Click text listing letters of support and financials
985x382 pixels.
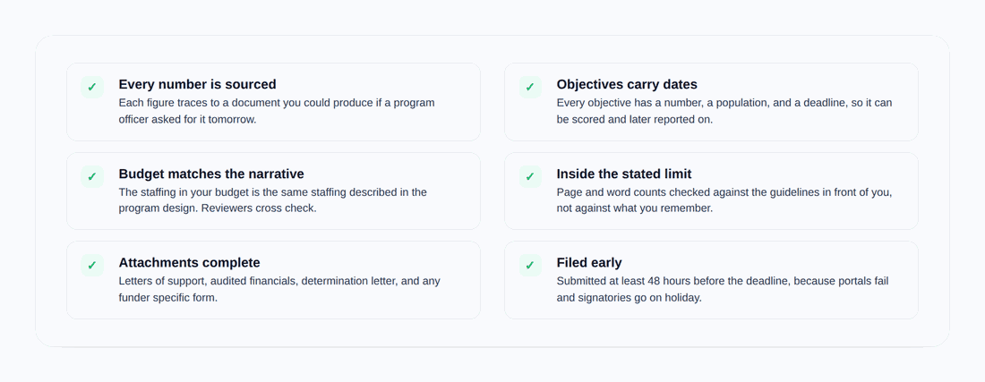[279, 281]
